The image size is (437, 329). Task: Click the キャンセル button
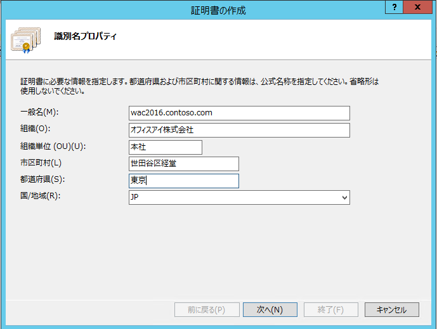[391, 309]
